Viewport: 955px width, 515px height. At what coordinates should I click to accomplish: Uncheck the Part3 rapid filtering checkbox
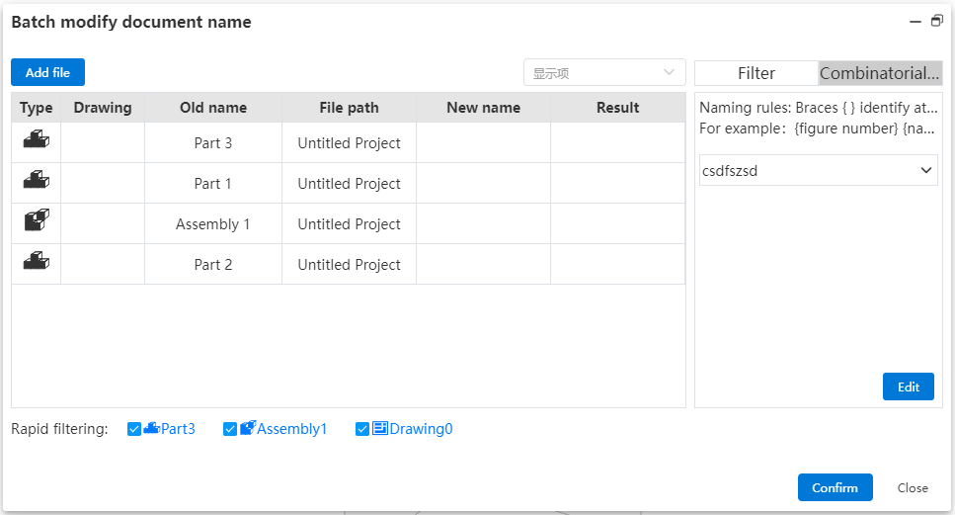point(134,429)
